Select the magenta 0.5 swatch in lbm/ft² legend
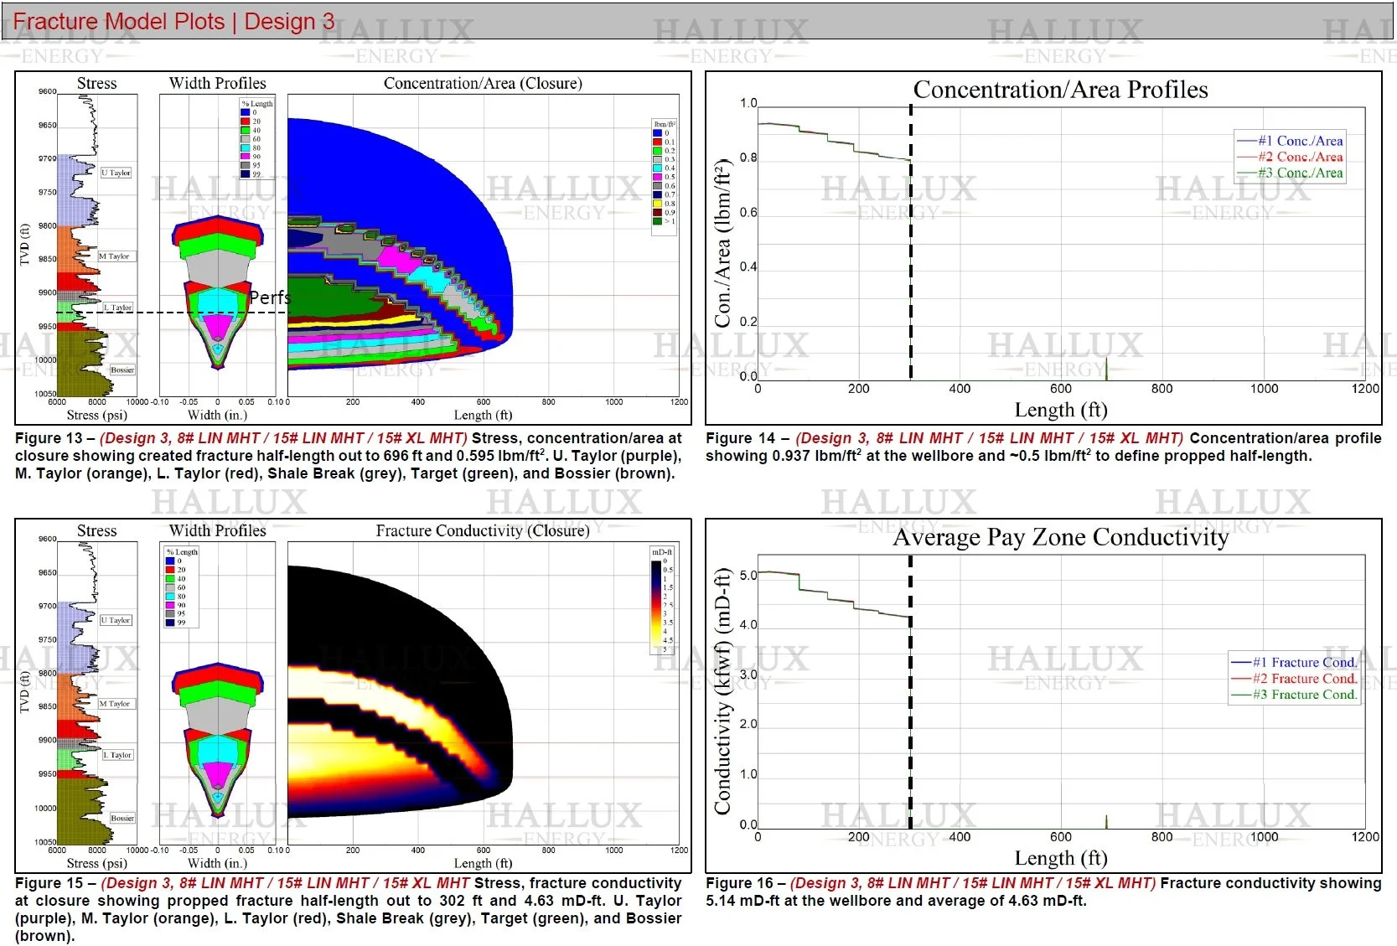Image resolution: width=1397 pixels, height=946 pixels. pos(658,177)
